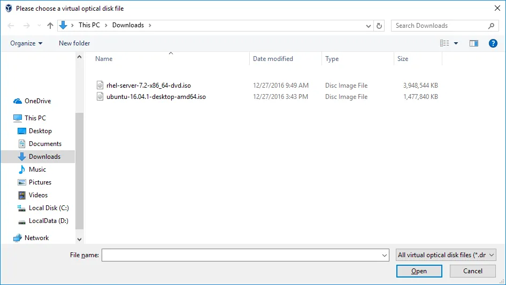Click the Music note icon
Screen dimensions: 506x285
[x=22, y=170]
